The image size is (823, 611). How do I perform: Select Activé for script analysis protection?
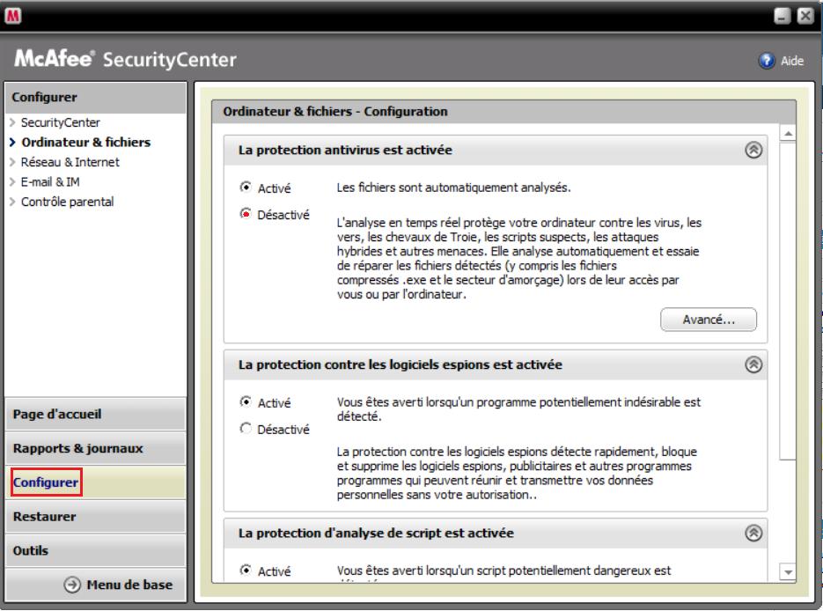pos(245,570)
